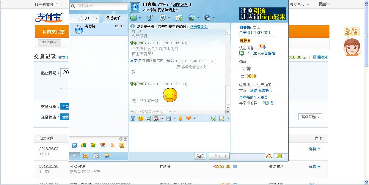Viewport: 369px width, 185px height.
Task: Select the 交易记录 sub-tab
Action: (50, 43)
